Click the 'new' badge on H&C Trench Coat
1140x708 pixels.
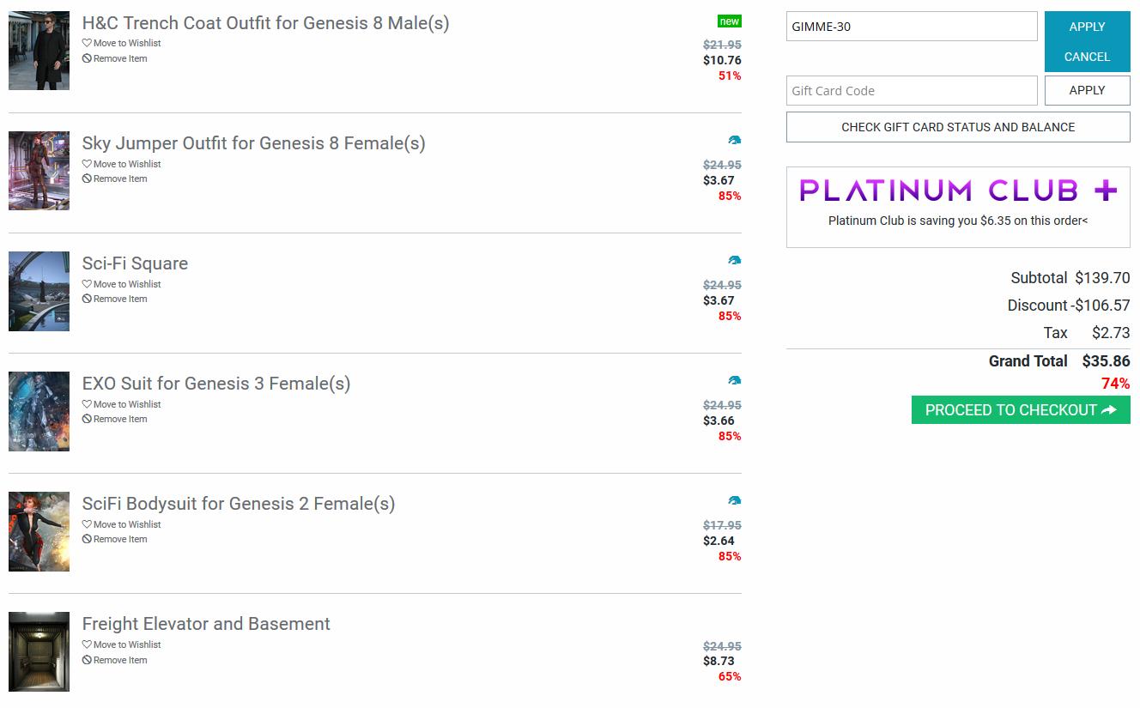730,21
